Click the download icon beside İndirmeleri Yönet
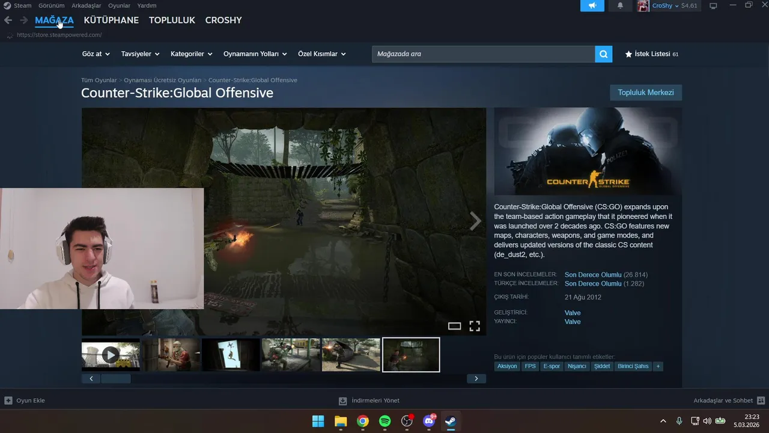The image size is (769, 433). pyautogui.click(x=343, y=401)
